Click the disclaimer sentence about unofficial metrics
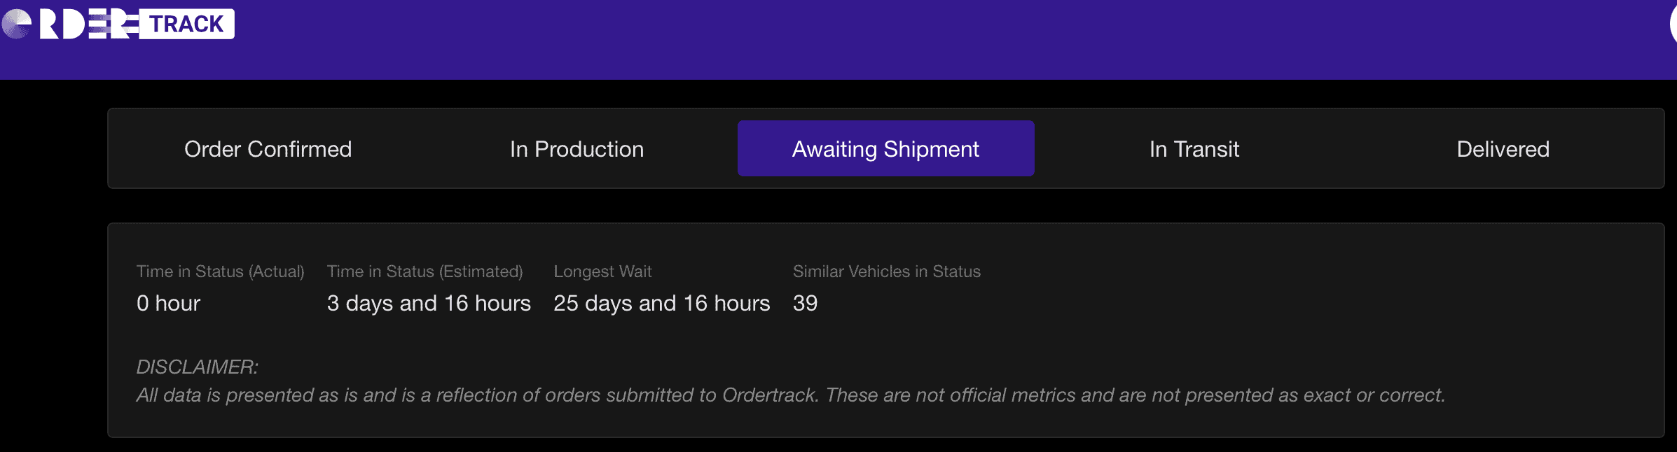 [790, 395]
